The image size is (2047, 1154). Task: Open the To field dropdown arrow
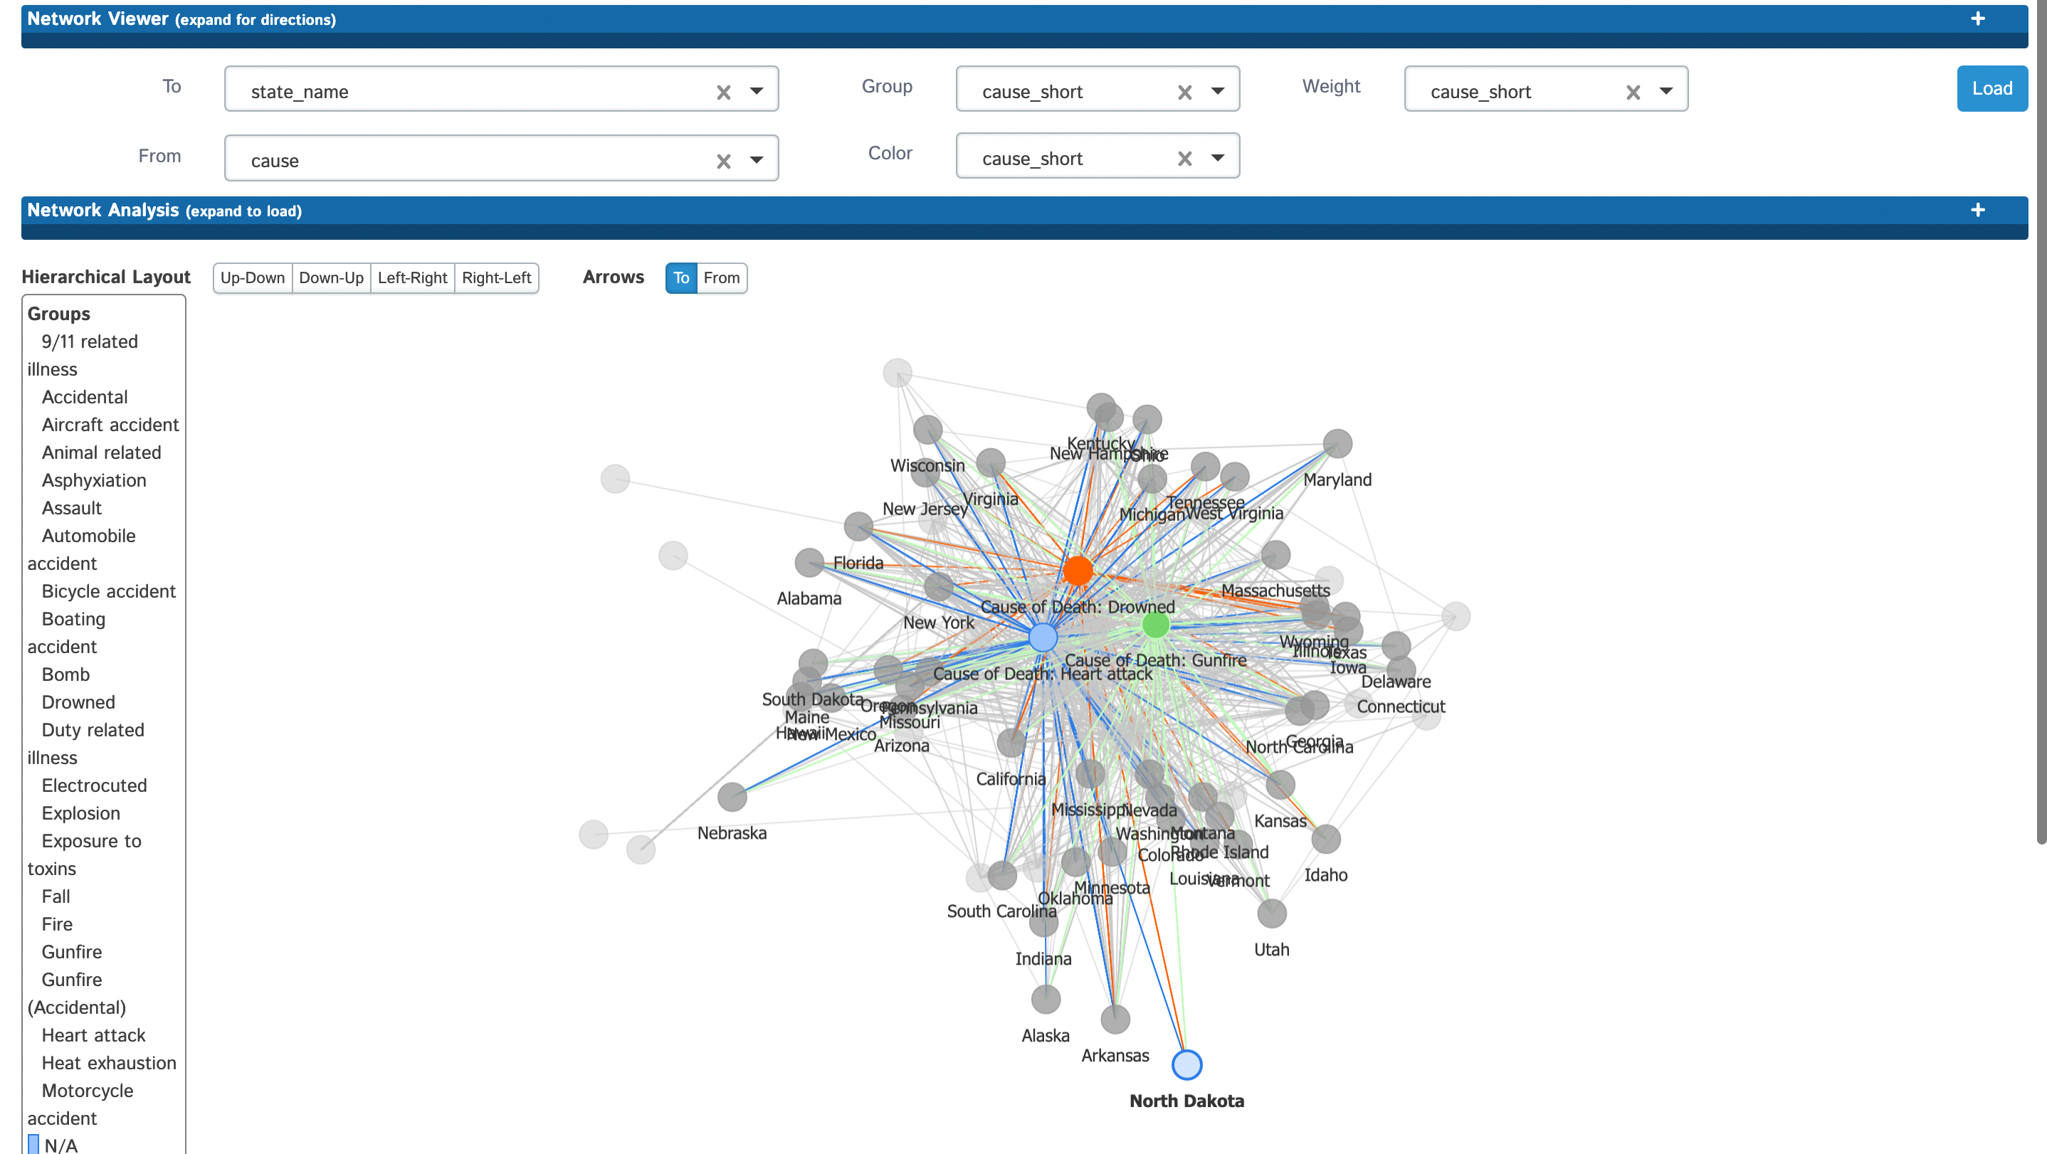pos(756,90)
